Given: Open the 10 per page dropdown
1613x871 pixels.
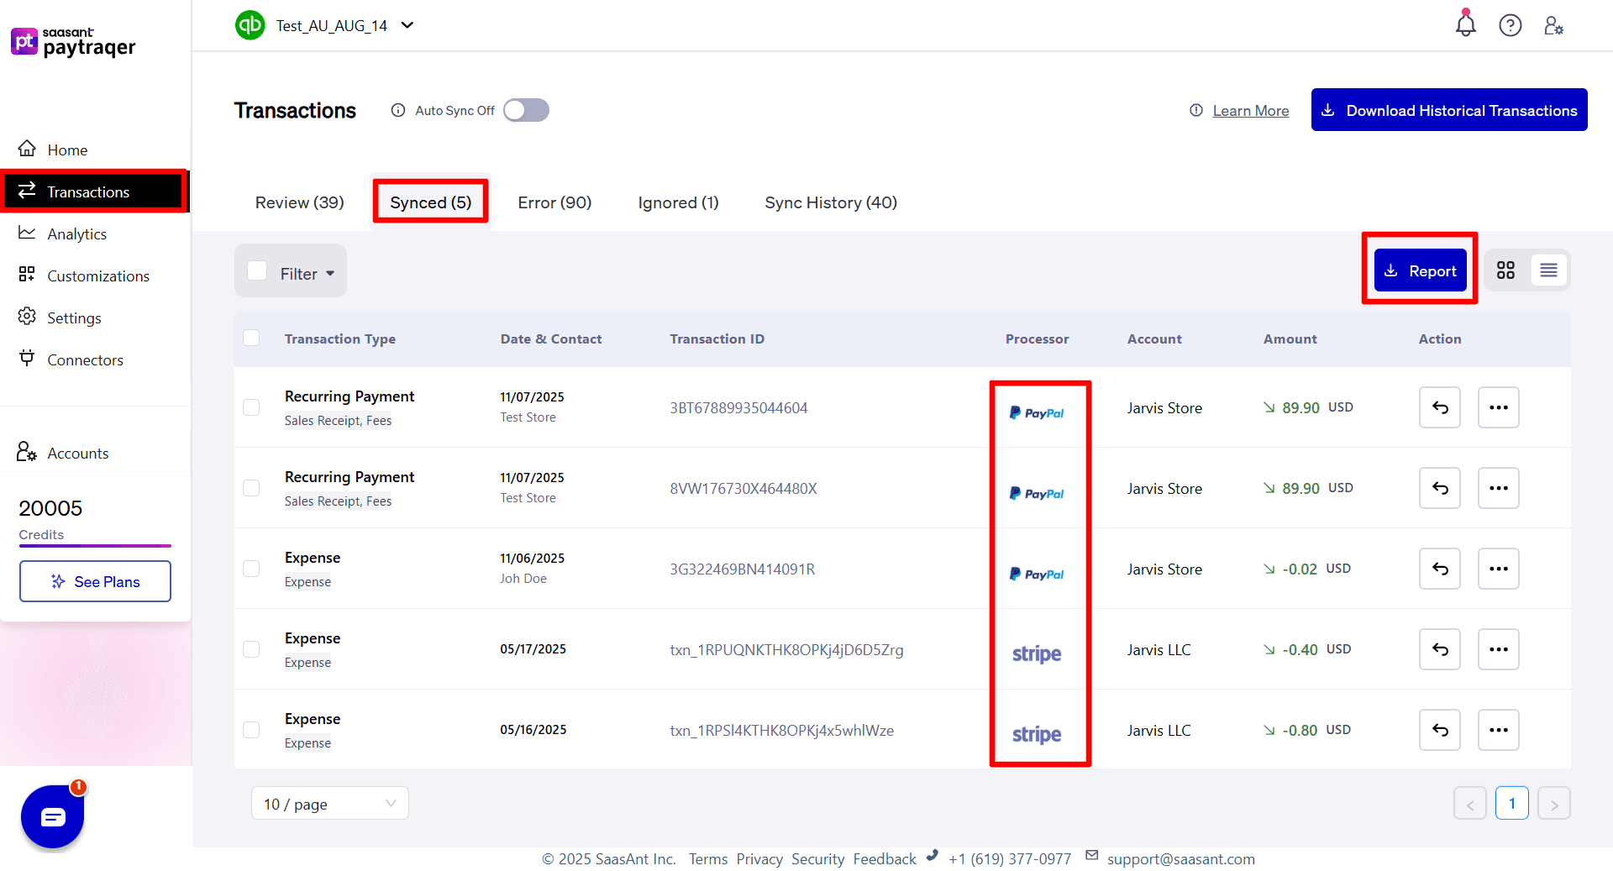Looking at the screenshot, I should [x=329, y=803].
